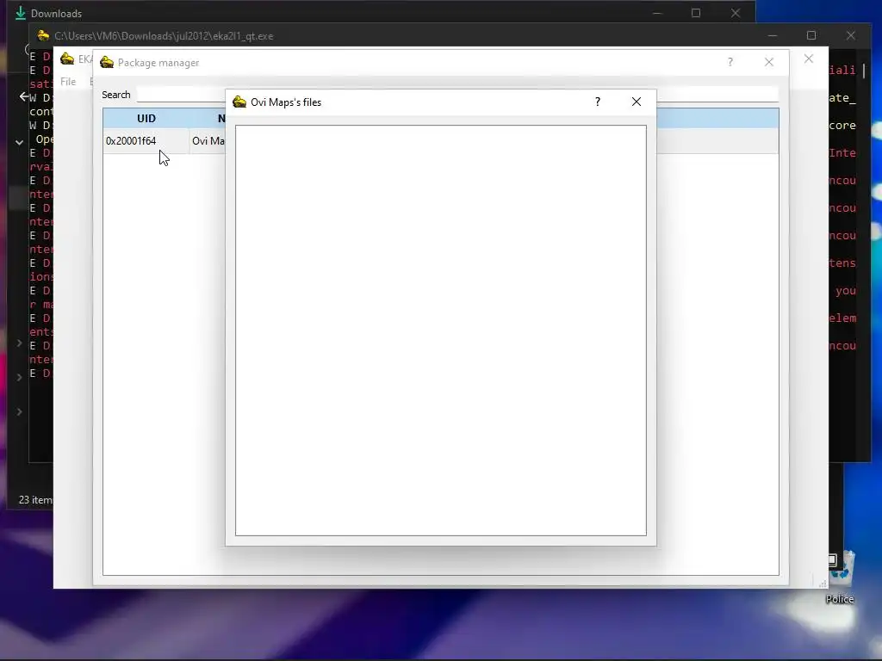The height and width of the screenshot is (661, 882).
Task: Click the eka2l1_qt.exe console title icon
Action: [x=43, y=35]
